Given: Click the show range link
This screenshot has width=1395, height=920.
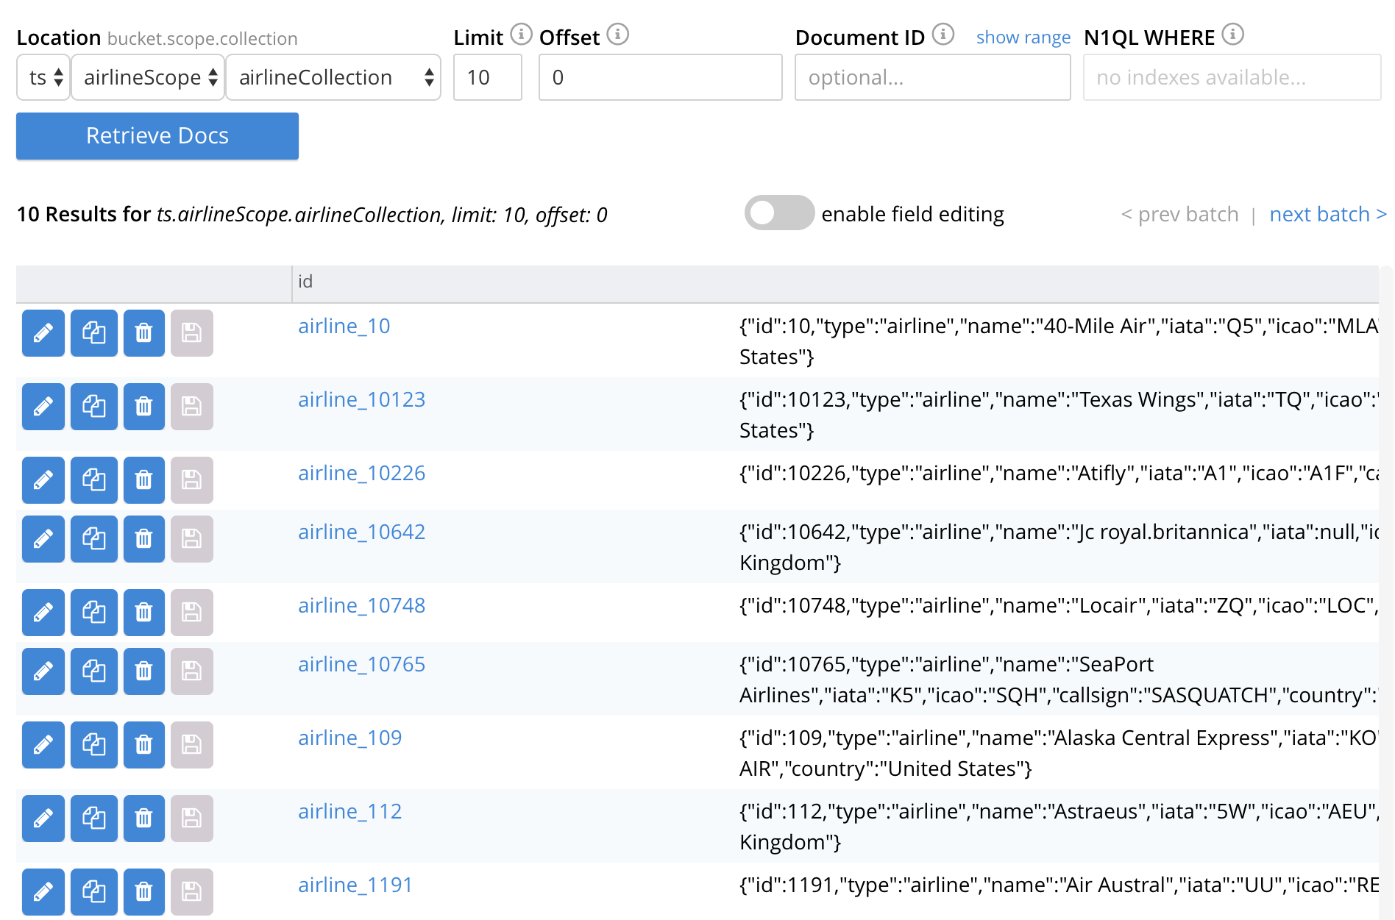Looking at the screenshot, I should coord(1023,38).
